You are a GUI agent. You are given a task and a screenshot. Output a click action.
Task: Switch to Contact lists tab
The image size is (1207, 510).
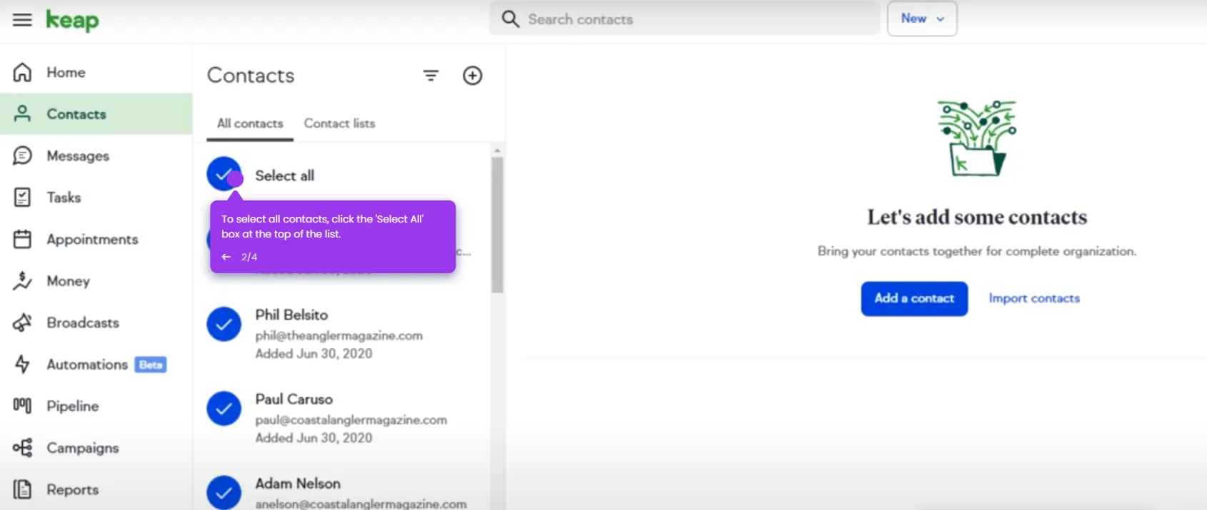click(x=339, y=123)
